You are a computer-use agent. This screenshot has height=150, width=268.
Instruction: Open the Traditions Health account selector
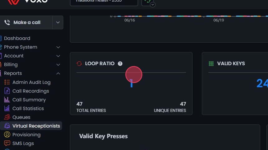(104, 2)
